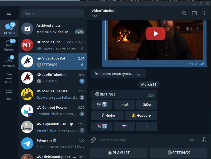The image size is (211, 159).
Task: Switch to Unread folder
Action: [x=9, y=45]
